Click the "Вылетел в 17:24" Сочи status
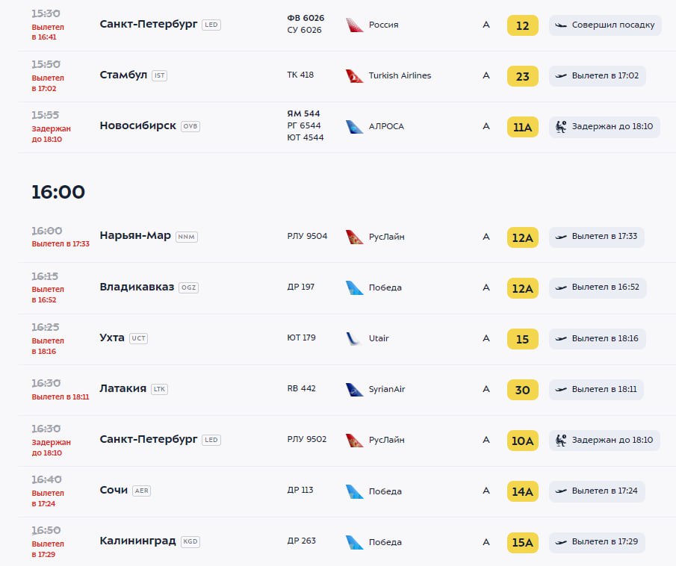 (x=597, y=491)
